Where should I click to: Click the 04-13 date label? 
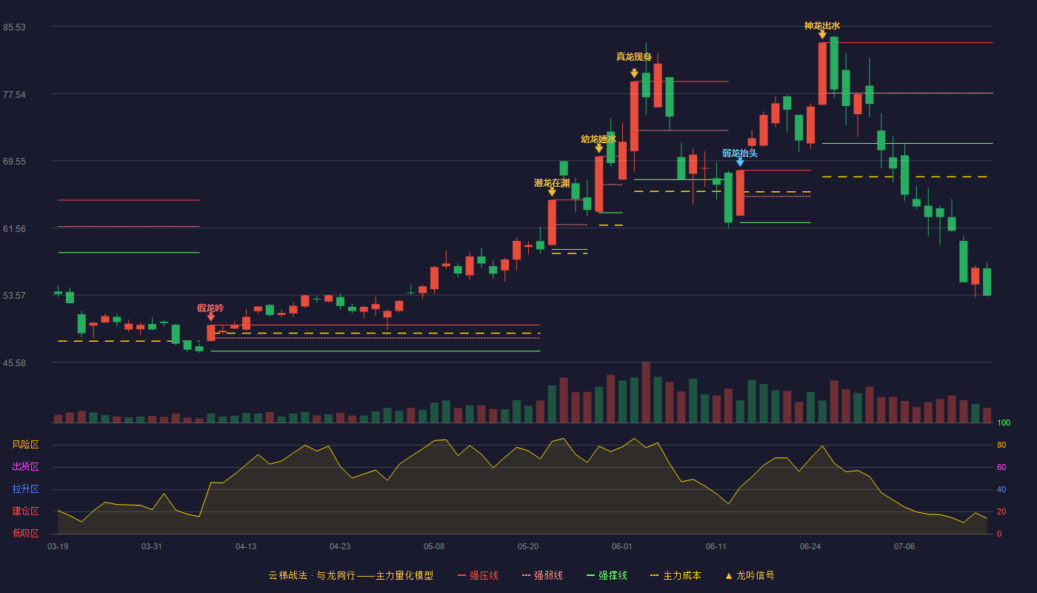tap(246, 546)
